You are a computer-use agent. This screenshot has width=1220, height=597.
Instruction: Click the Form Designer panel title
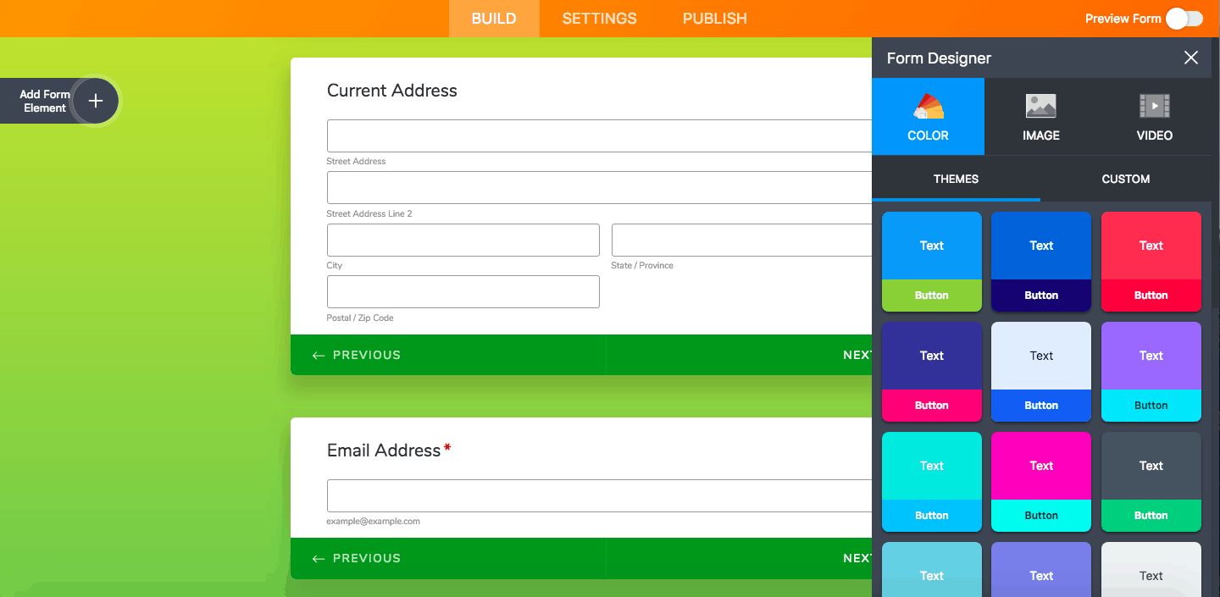(939, 58)
